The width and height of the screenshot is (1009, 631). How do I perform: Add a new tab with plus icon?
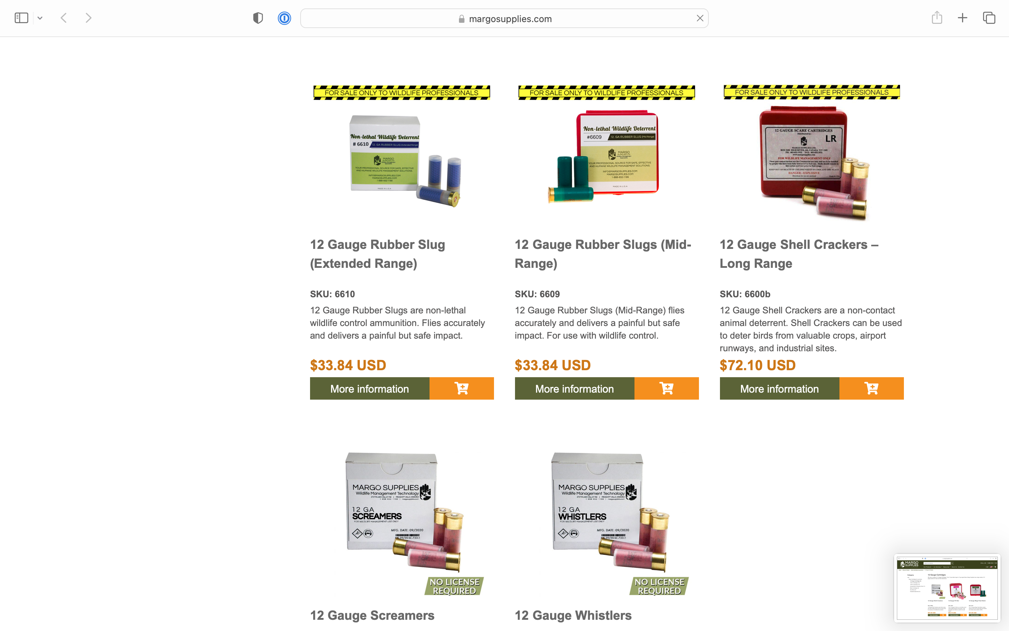(x=962, y=18)
